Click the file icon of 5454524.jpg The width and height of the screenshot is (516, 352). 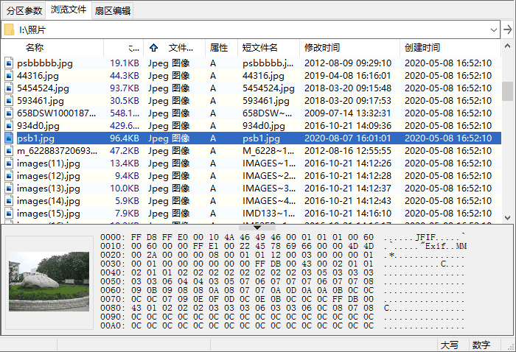tap(9, 88)
